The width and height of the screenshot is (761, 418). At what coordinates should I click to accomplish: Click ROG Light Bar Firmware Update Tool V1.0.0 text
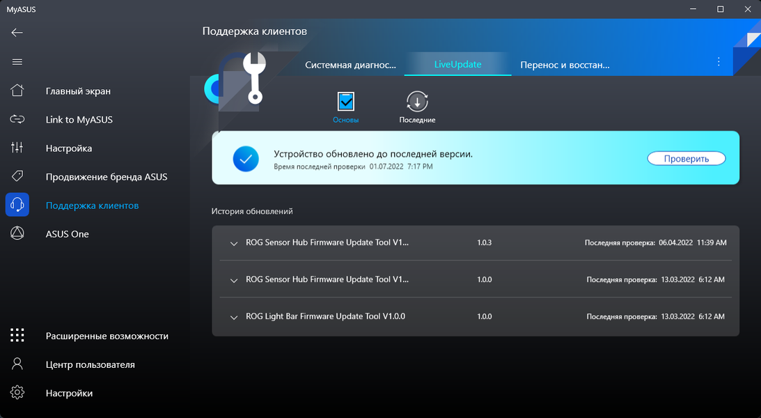tap(325, 316)
